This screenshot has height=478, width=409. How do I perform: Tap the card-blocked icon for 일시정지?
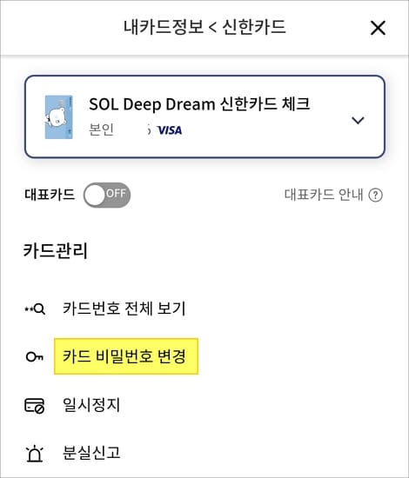pyautogui.click(x=35, y=406)
